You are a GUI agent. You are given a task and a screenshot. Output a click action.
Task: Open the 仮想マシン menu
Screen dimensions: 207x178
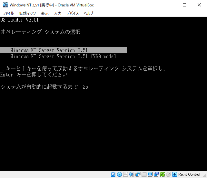(27, 13)
